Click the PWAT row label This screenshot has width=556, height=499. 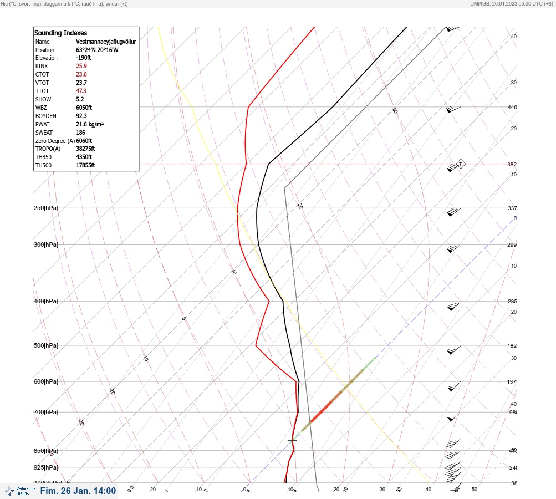click(42, 124)
